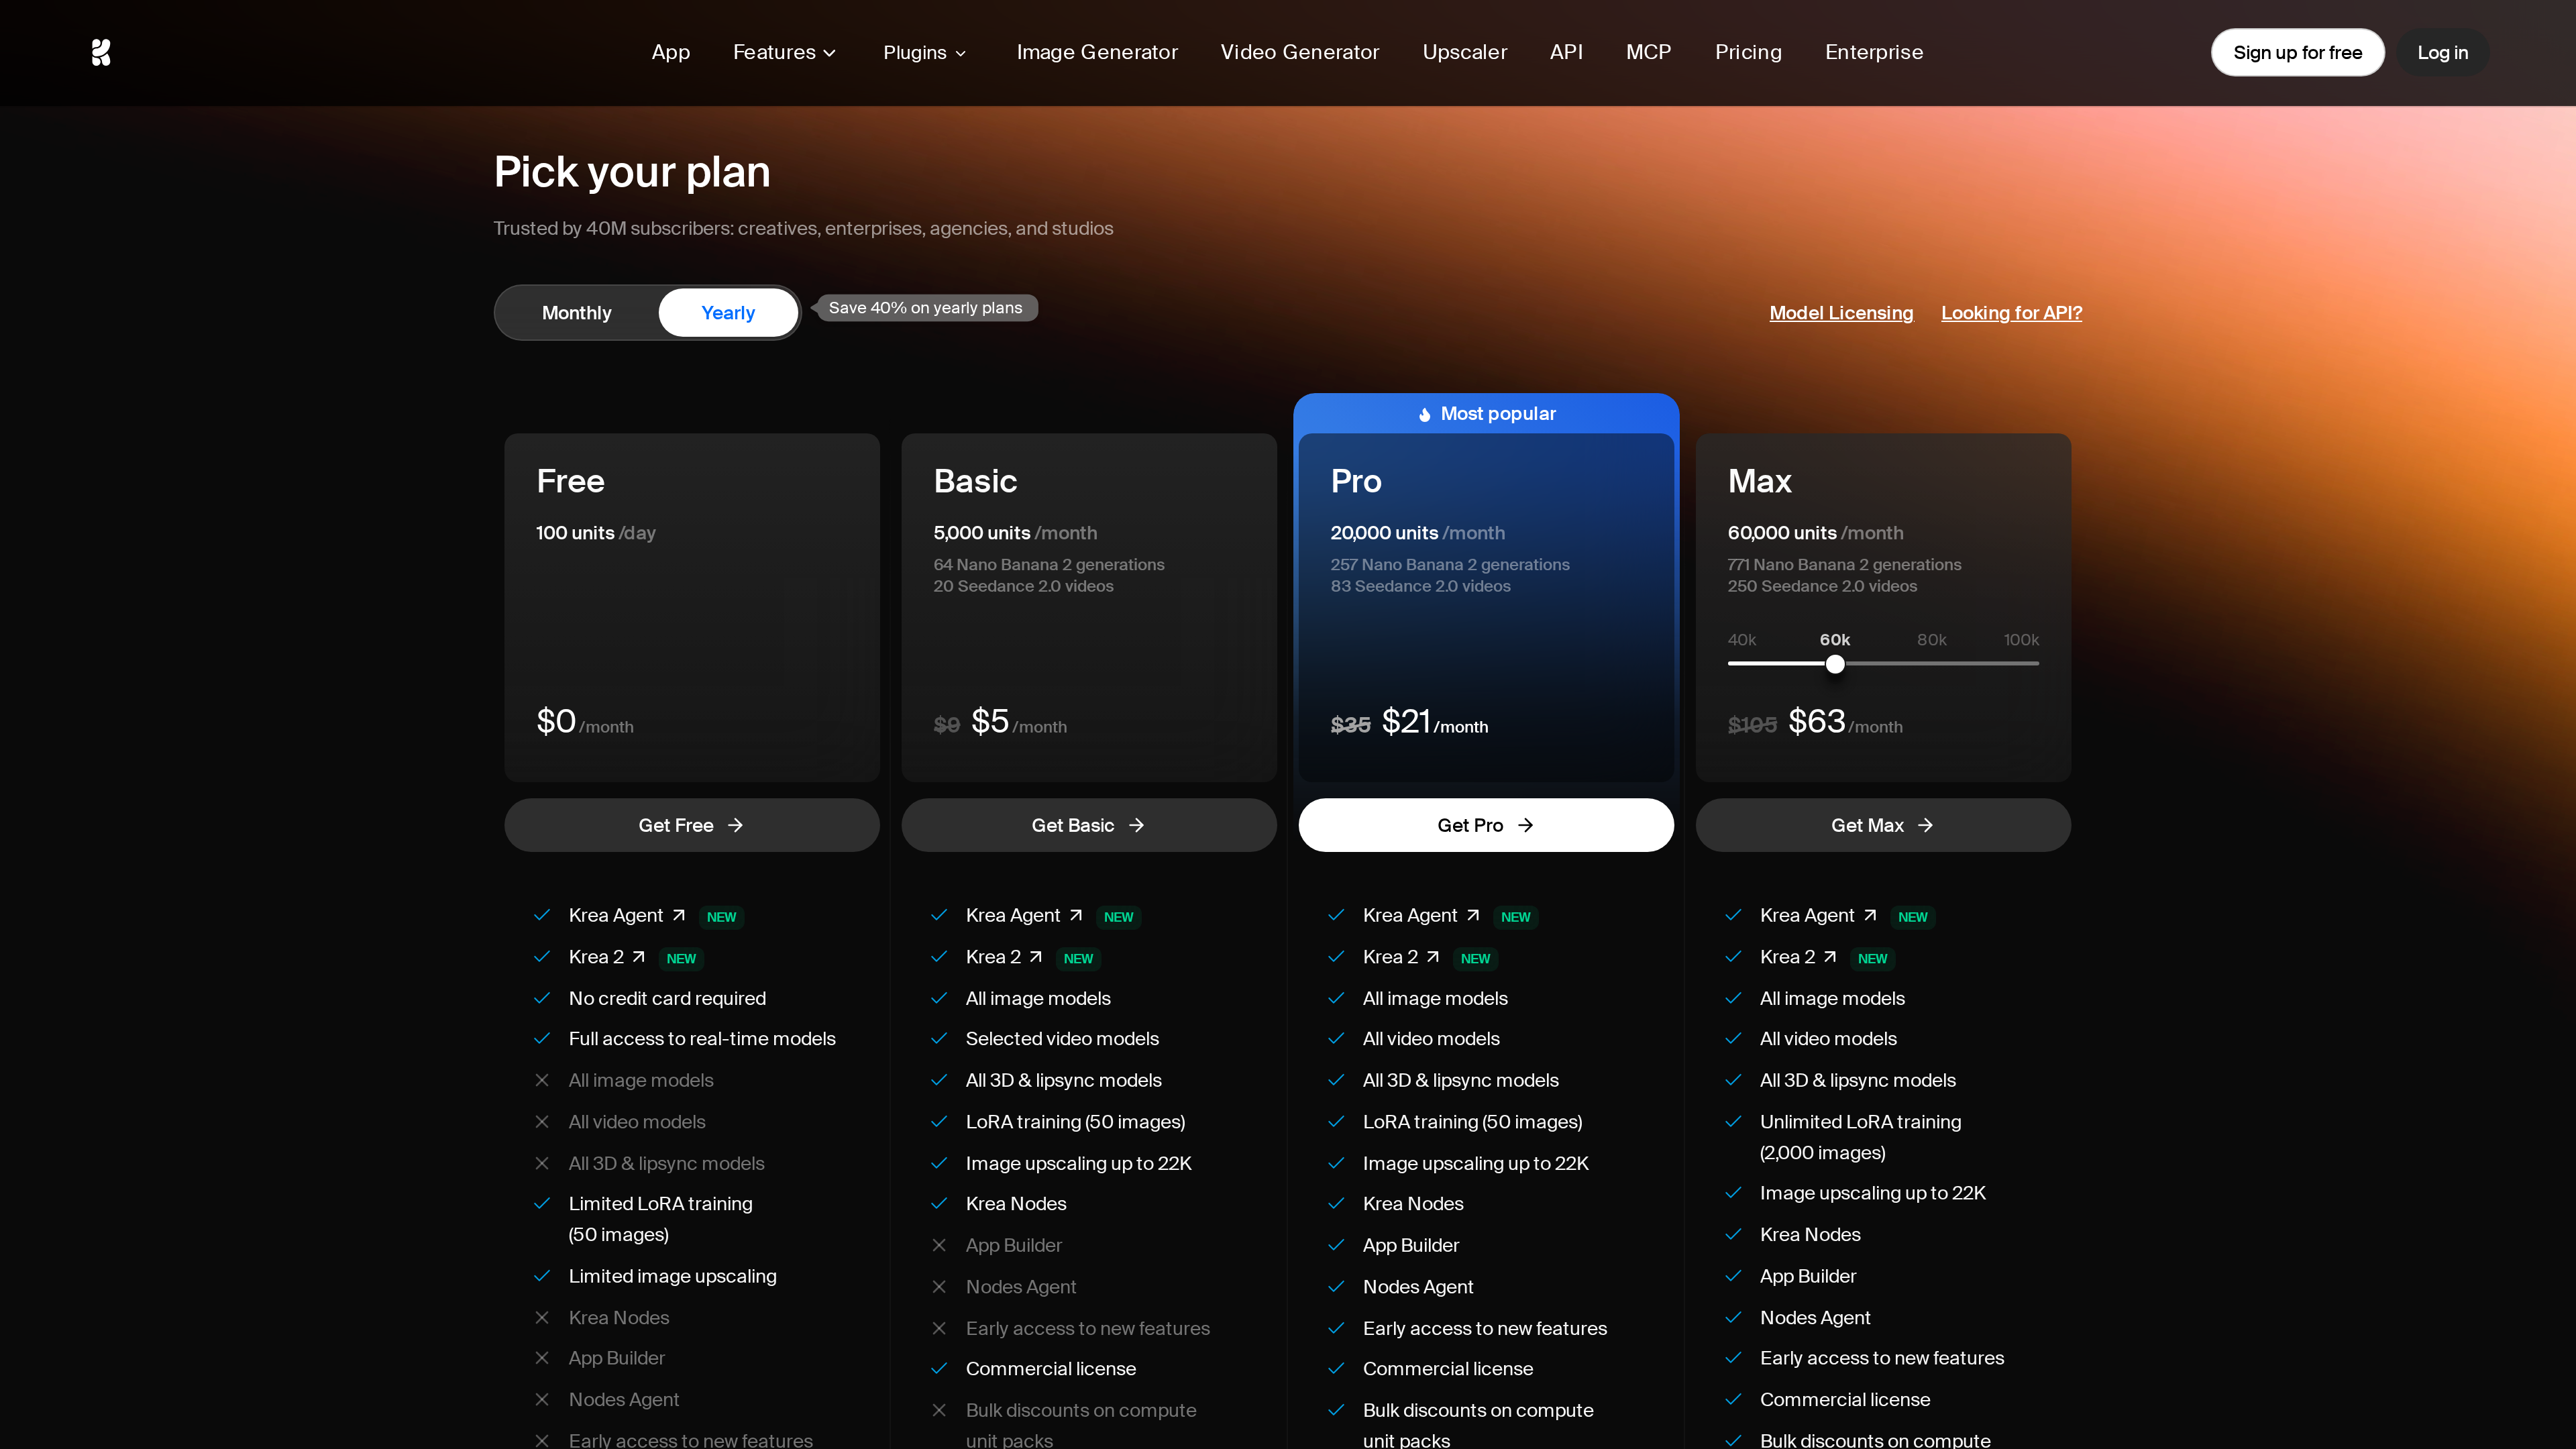Screen dimensions: 2576x1449
Task: Click the flame icon beside Most popular
Action: click(1425, 414)
